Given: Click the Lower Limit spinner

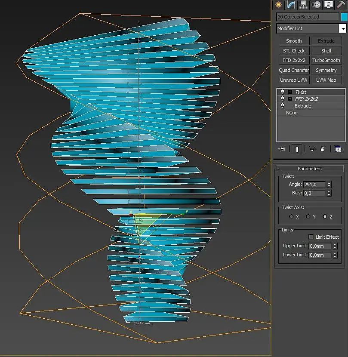Looking at the screenshot, I should (x=335, y=255).
